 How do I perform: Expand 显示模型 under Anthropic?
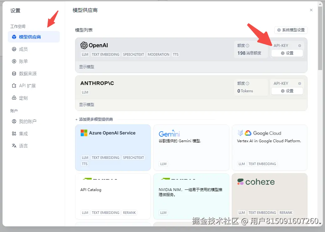pyautogui.click(x=87, y=105)
